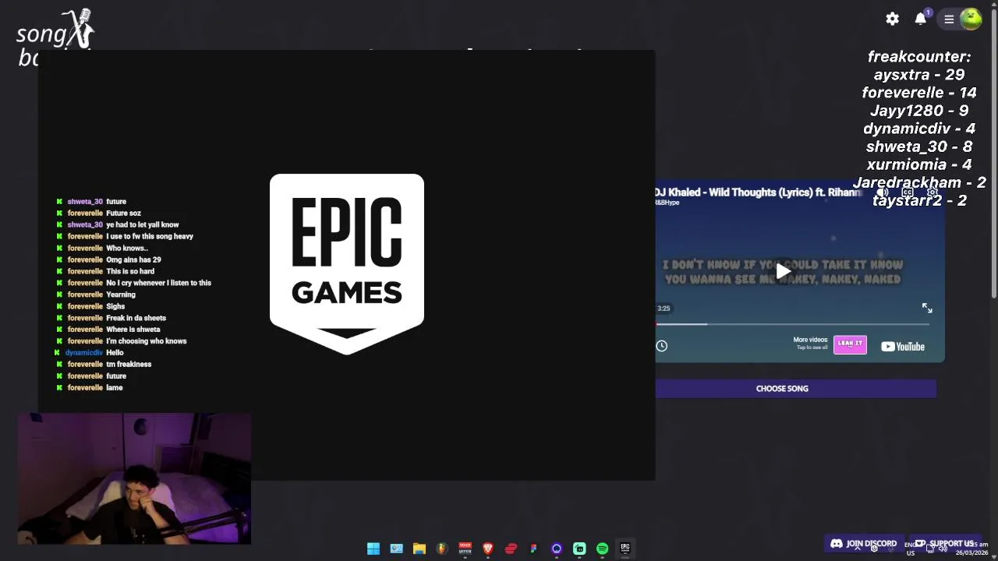Seek along the video progress bar
This screenshot has height=561, width=998.
[x=793, y=324]
